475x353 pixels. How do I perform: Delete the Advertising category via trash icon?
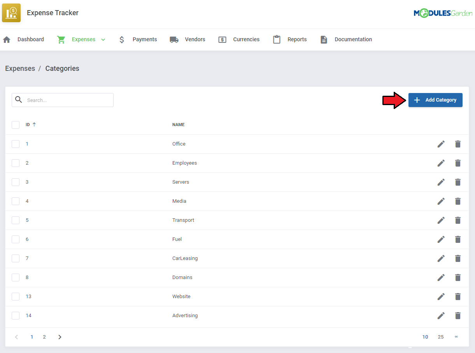(458, 316)
